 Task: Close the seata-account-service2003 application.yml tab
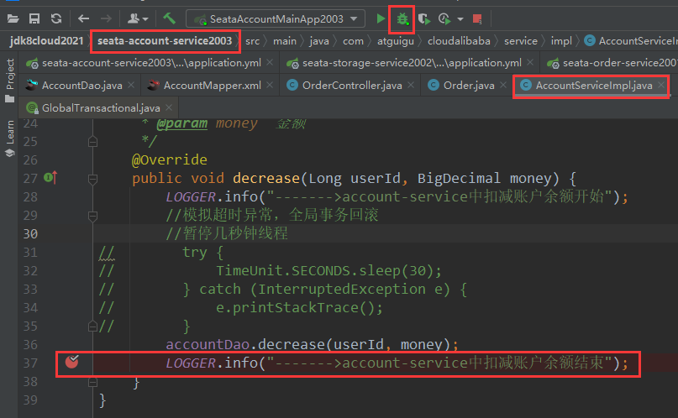coord(270,63)
